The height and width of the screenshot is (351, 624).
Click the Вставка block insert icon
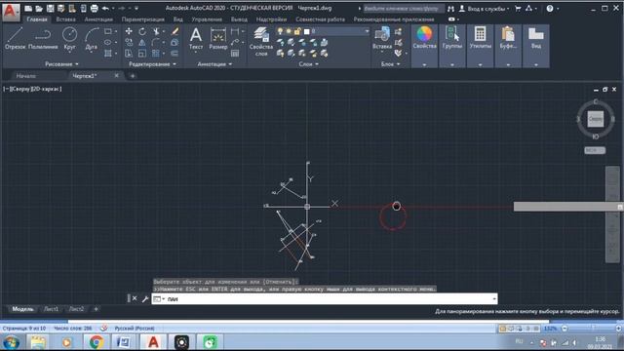click(x=382, y=39)
